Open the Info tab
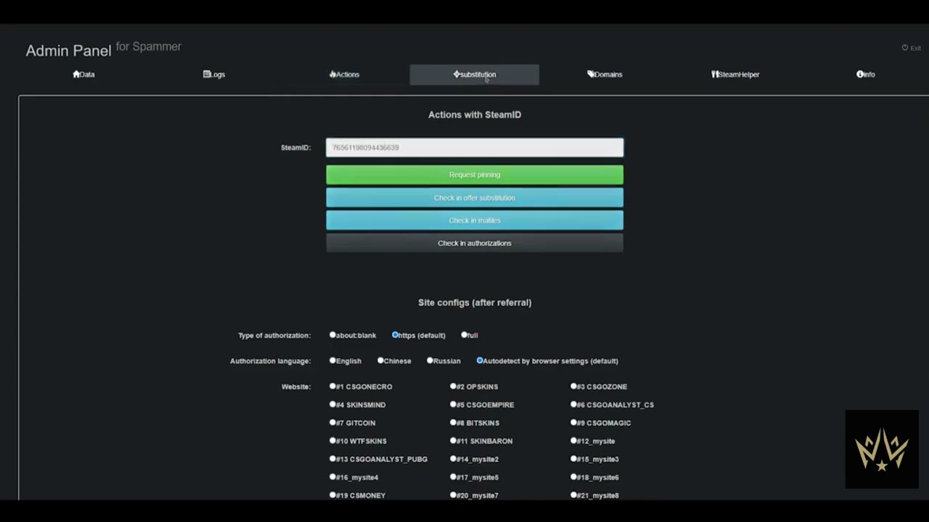This screenshot has width=929, height=522. point(866,74)
